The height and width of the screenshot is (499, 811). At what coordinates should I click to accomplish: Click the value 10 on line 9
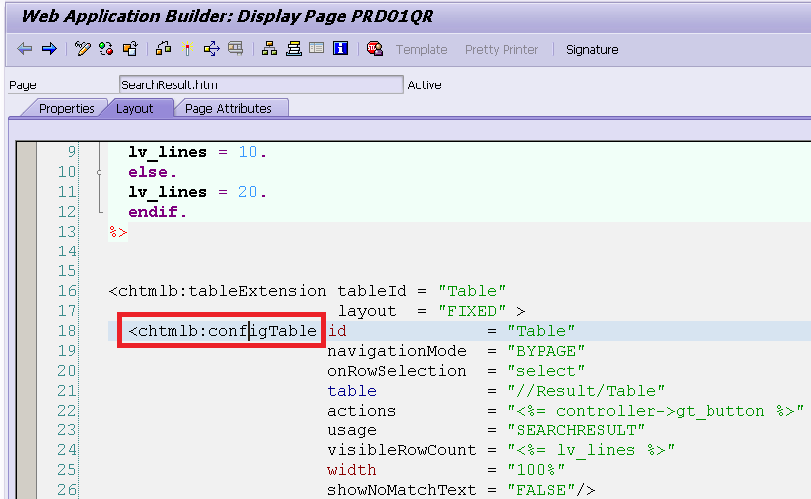[248, 152]
